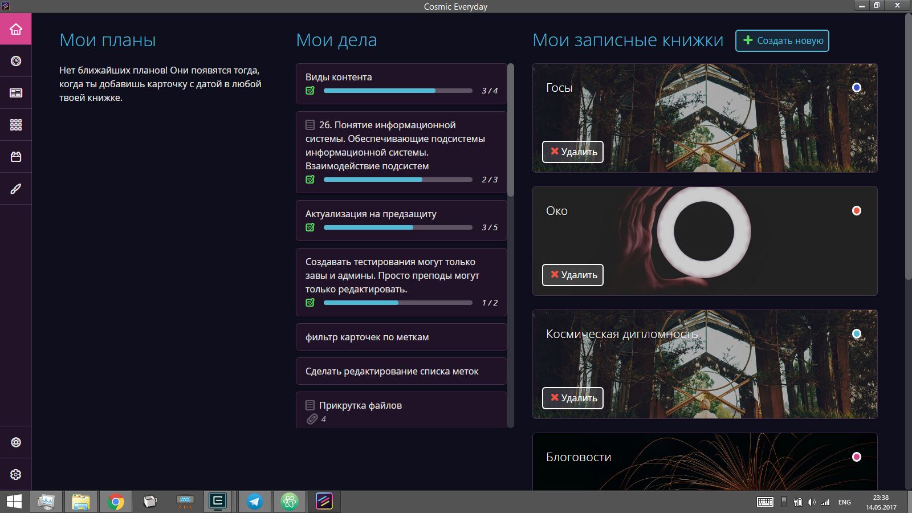912x513 pixels.
Task: Open the "Блоговости" notebook card
Action: (x=705, y=462)
